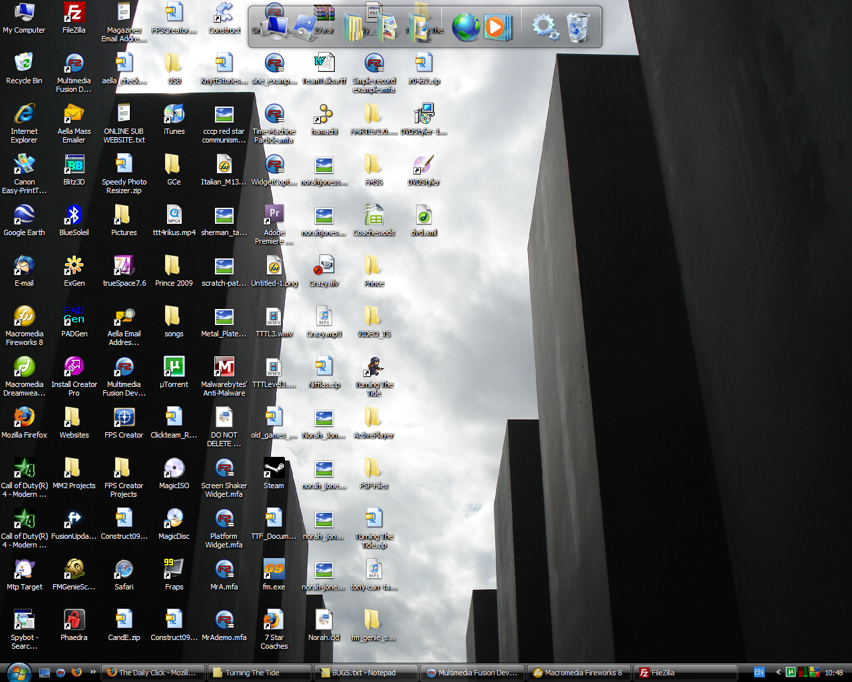
Task: Select the songs folder icon
Action: point(174,322)
